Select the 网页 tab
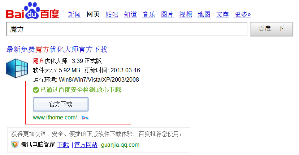Image resolution: width=299 pixels, height=155 pixels. [93, 14]
